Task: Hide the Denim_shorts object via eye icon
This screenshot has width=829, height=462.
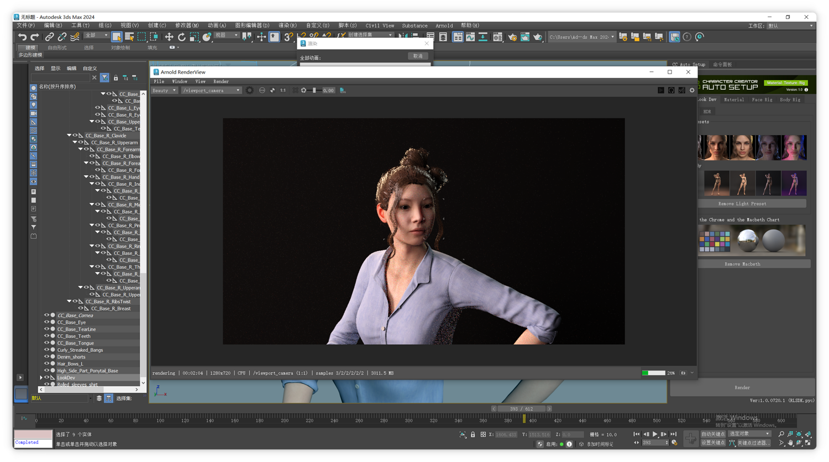Action: coord(46,357)
